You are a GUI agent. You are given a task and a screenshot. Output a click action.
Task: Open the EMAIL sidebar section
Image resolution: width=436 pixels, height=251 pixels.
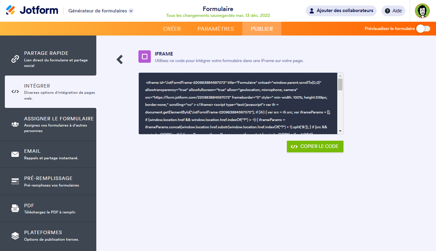pyautogui.click(x=48, y=154)
